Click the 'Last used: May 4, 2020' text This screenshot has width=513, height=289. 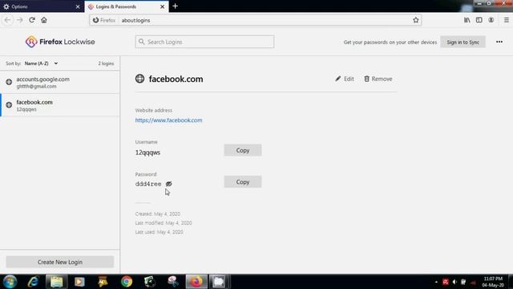159,232
